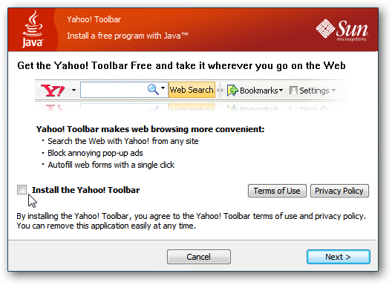
Task: View the Privacy Policy
Action: pos(339,191)
